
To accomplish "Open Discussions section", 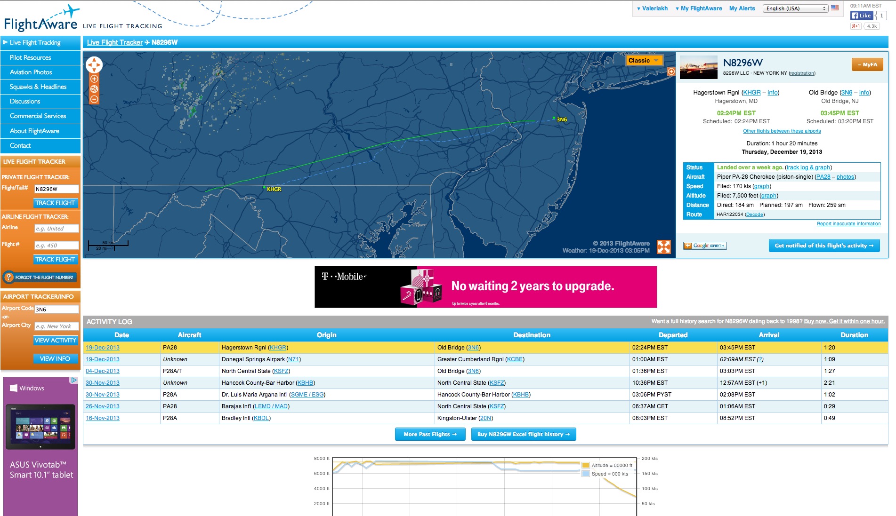I will click(x=40, y=101).
